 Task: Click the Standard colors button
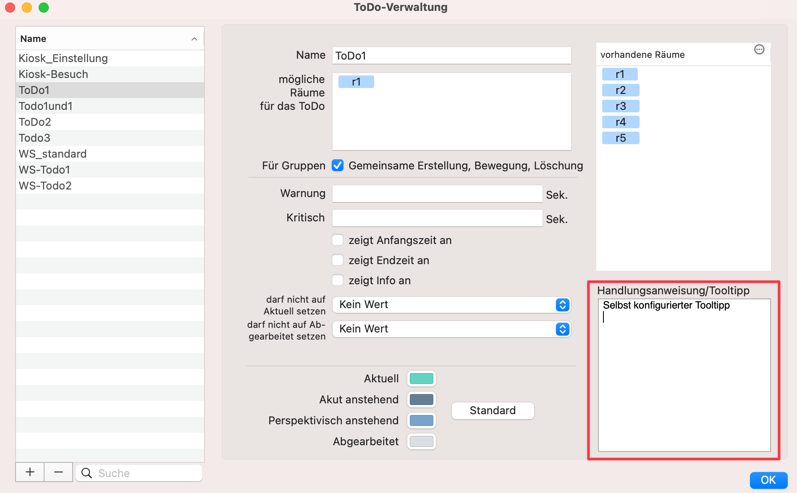493,410
